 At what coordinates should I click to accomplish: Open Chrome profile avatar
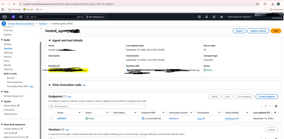[x=278, y=4]
